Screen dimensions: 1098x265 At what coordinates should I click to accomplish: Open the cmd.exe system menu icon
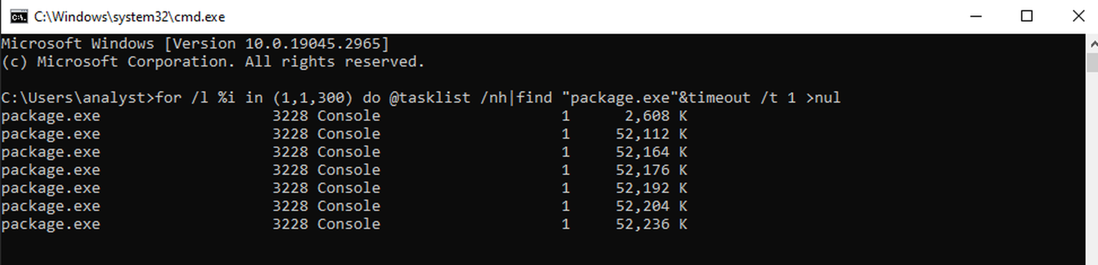tap(19, 16)
